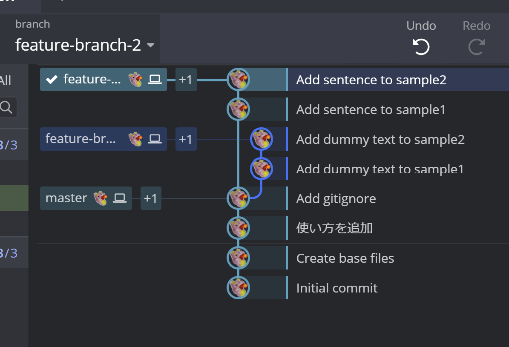Screen dimensions: 509x347
Task: Select the "Add gitignore" commit node avatar
Action: click(x=238, y=198)
